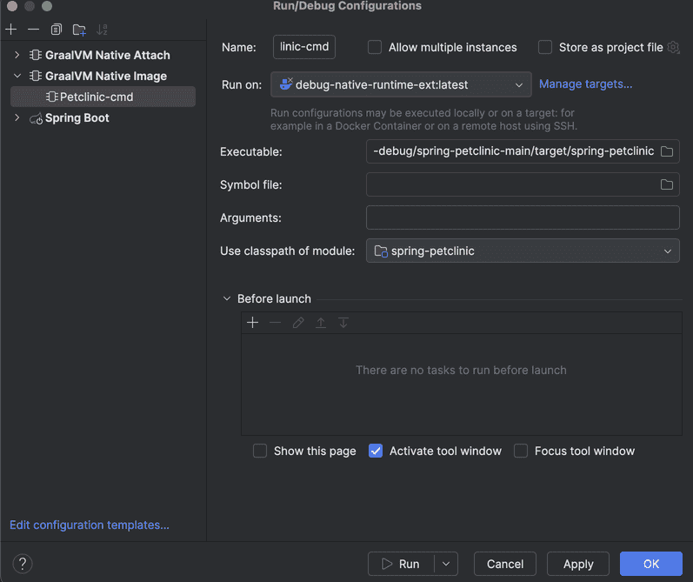Click the Spring Boot type icon
This screenshot has height=582, width=693.
(36, 118)
